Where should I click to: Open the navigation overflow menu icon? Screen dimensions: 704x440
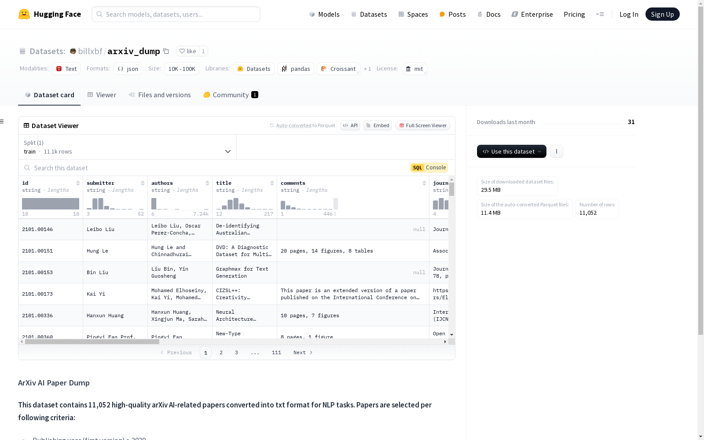click(600, 14)
